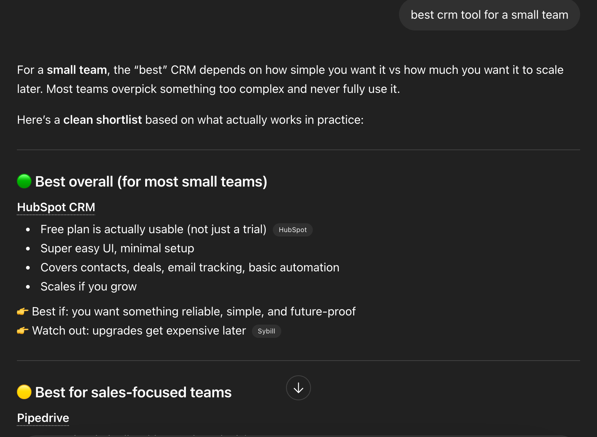
Task: Click the scroll-to-bottom down arrow button
Action: tap(298, 388)
